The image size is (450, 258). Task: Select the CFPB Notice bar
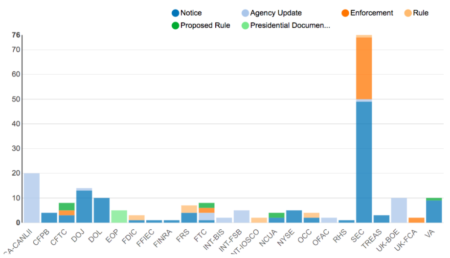pyautogui.click(x=49, y=218)
